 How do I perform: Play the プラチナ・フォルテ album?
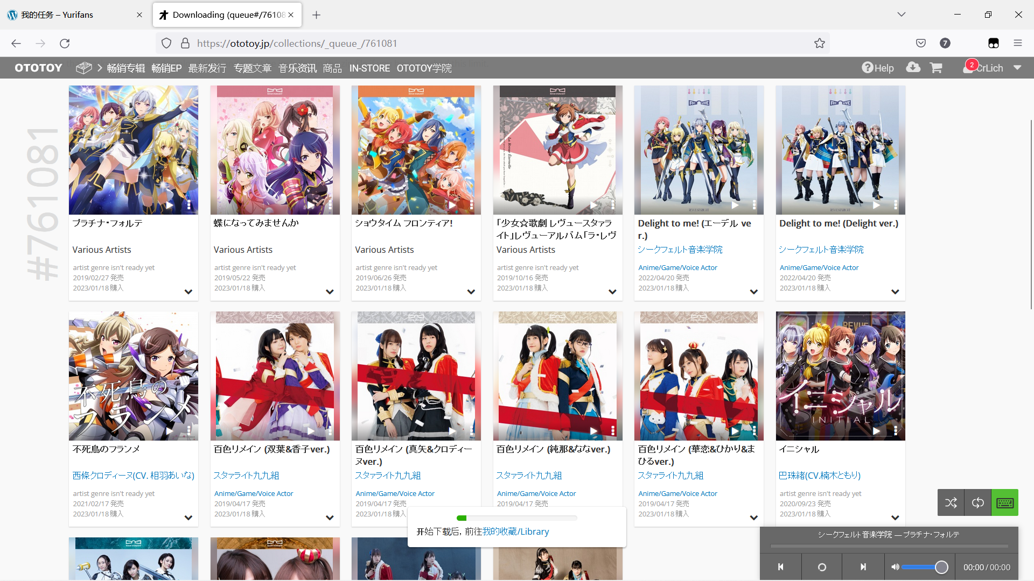[169, 205]
